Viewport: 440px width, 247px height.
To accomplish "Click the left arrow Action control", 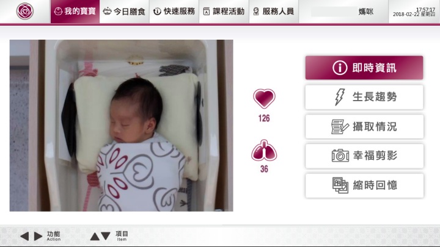I will tap(24, 236).
